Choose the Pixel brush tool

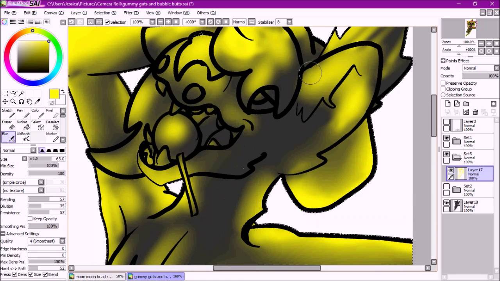[x=52, y=113]
